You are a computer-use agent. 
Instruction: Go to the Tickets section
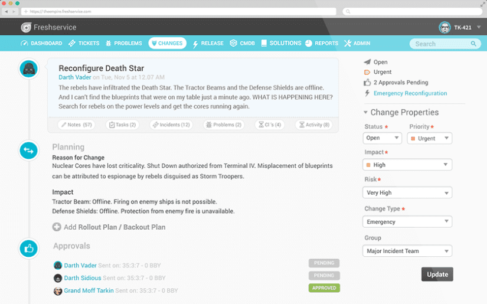[x=84, y=43]
